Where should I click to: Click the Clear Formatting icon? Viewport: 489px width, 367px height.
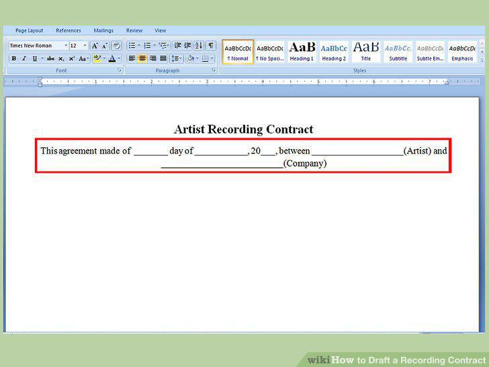(x=117, y=46)
